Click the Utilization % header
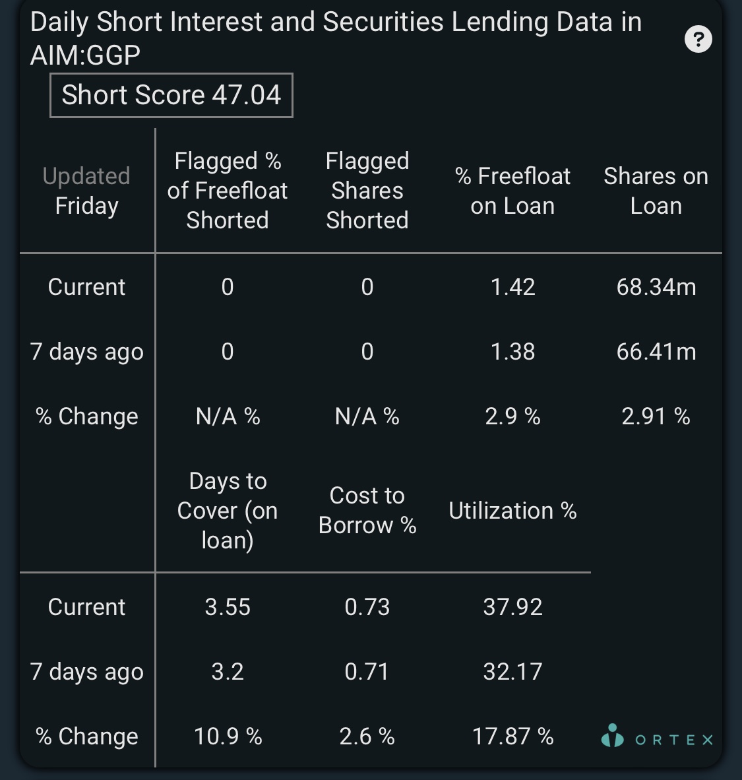This screenshot has height=780, width=742. 512,511
